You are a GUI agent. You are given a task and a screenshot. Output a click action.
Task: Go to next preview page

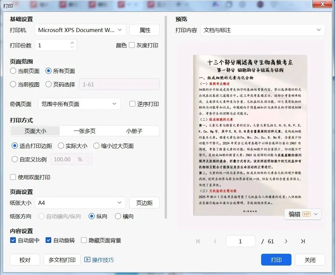point(286,241)
